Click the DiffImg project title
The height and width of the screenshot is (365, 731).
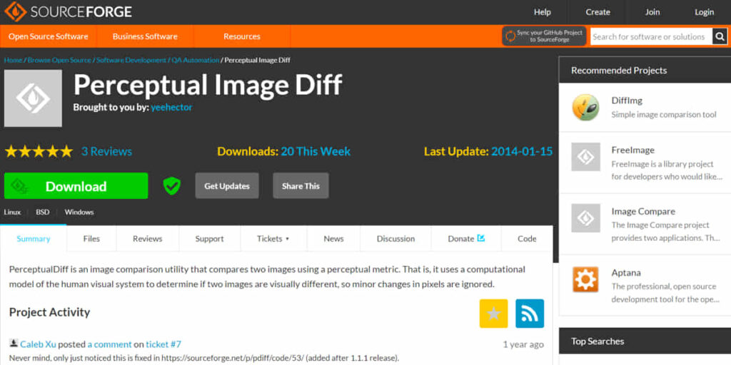click(627, 101)
